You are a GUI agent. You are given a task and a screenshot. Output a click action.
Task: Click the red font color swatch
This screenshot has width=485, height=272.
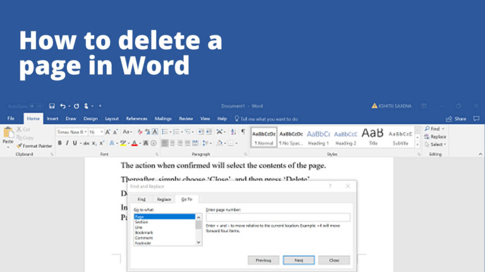135,144
